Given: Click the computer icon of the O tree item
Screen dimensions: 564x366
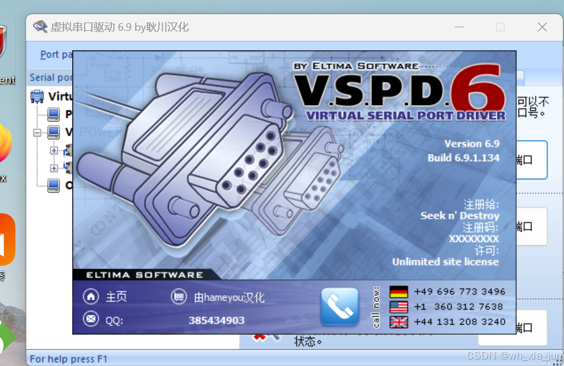Looking at the screenshot, I should (53, 185).
